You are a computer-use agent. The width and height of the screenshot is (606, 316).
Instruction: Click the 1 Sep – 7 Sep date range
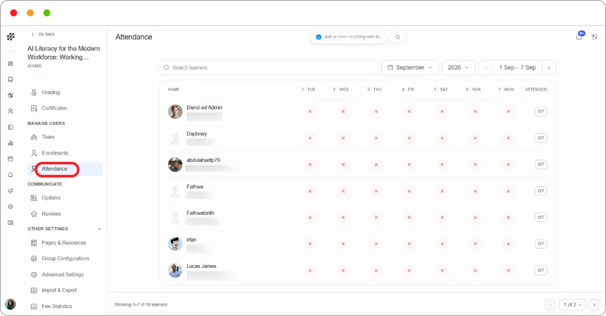(x=517, y=67)
